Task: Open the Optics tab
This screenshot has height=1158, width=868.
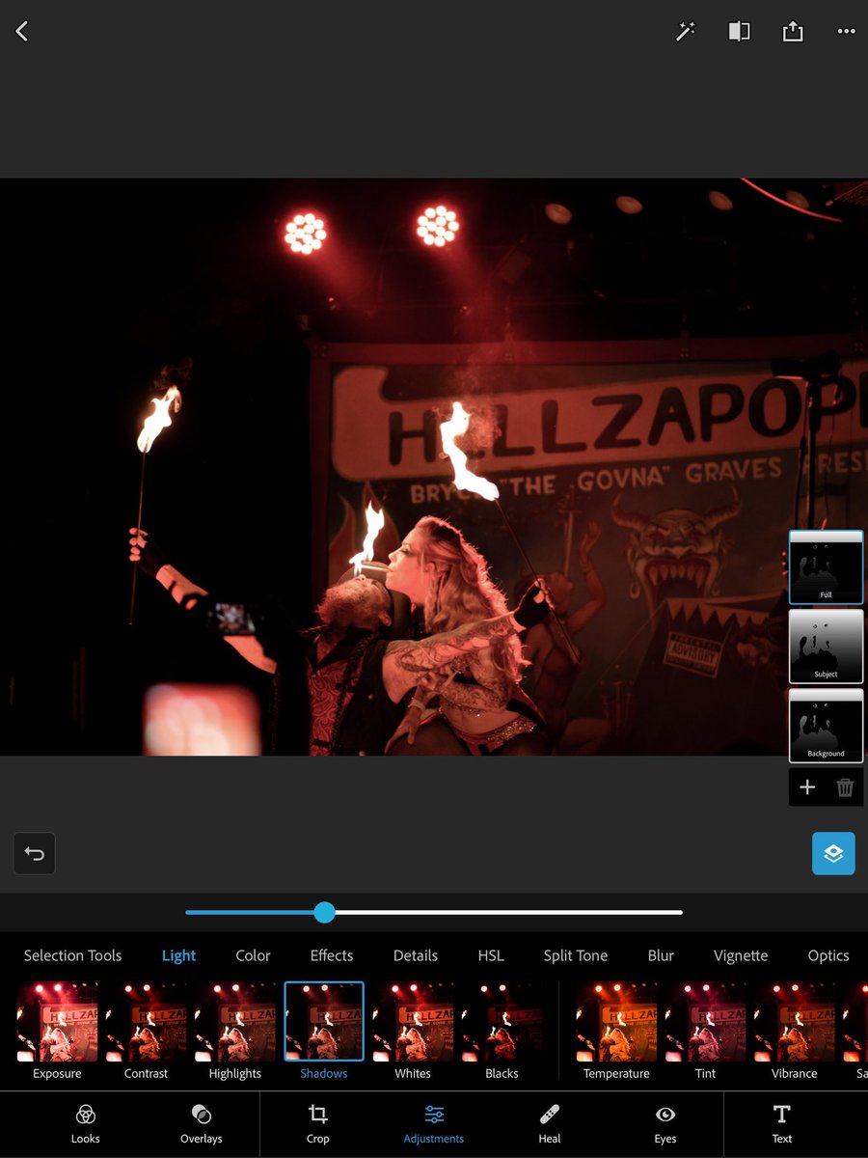Action: pyautogui.click(x=828, y=955)
